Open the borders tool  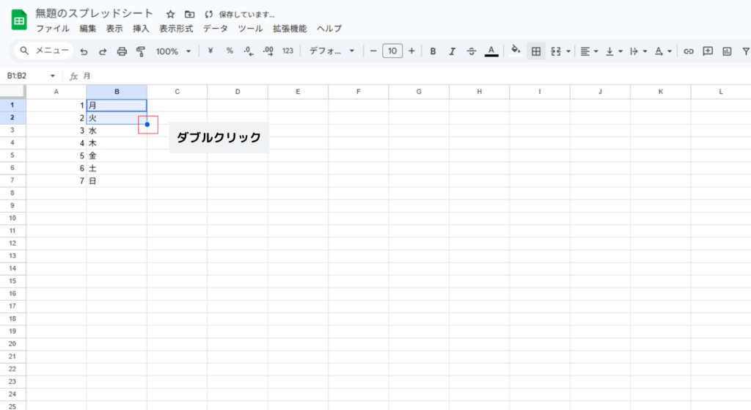pos(536,51)
